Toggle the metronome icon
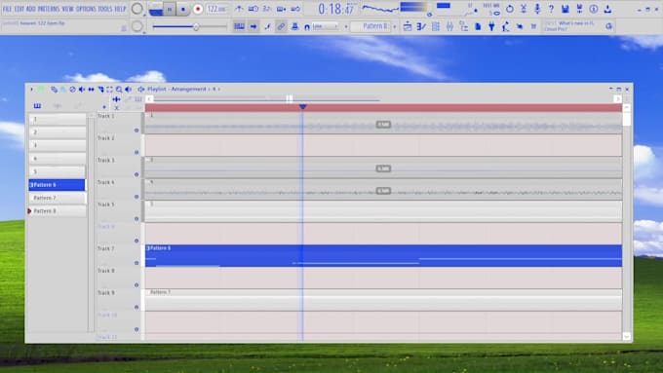Image resolution: width=663 pixels, height=373 pixels. (239, 9)
